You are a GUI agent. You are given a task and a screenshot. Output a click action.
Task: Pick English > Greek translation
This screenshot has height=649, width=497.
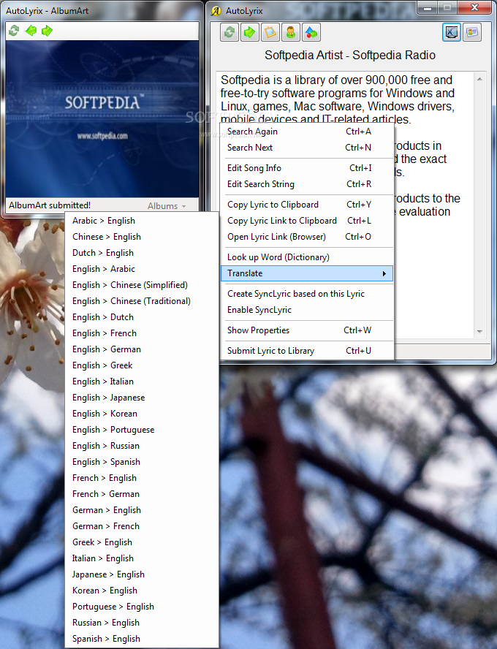coord(142,365)
